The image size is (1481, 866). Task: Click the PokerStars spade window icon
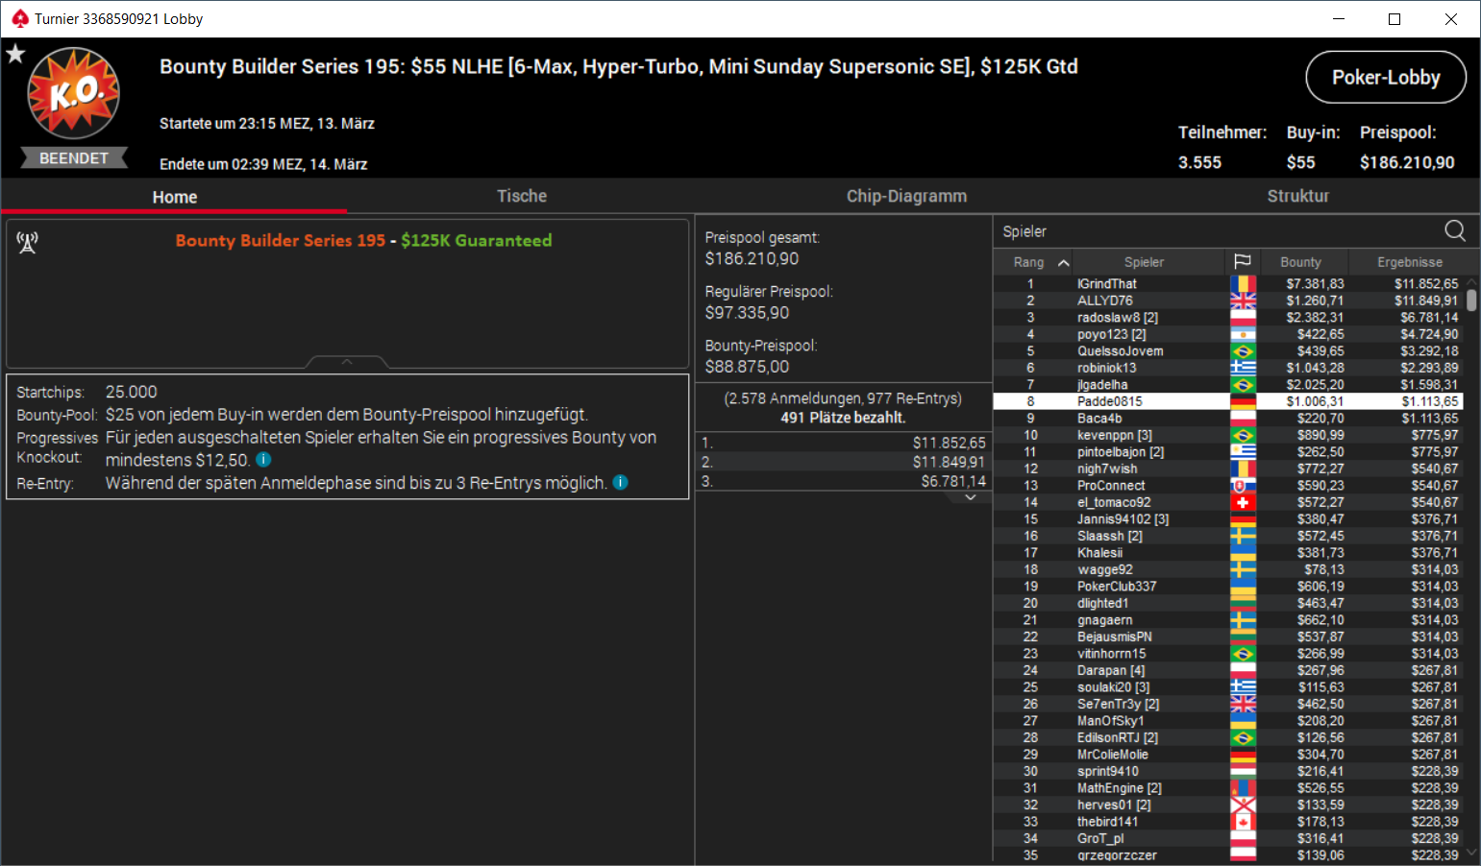[19, 18]
